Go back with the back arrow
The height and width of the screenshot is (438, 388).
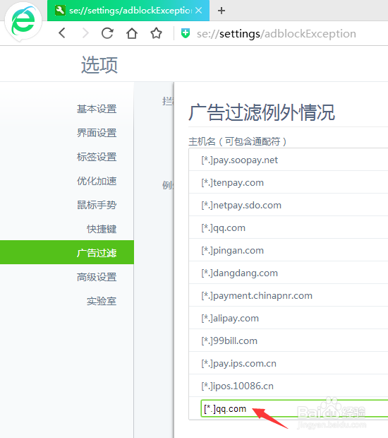(x=62, y=33)
